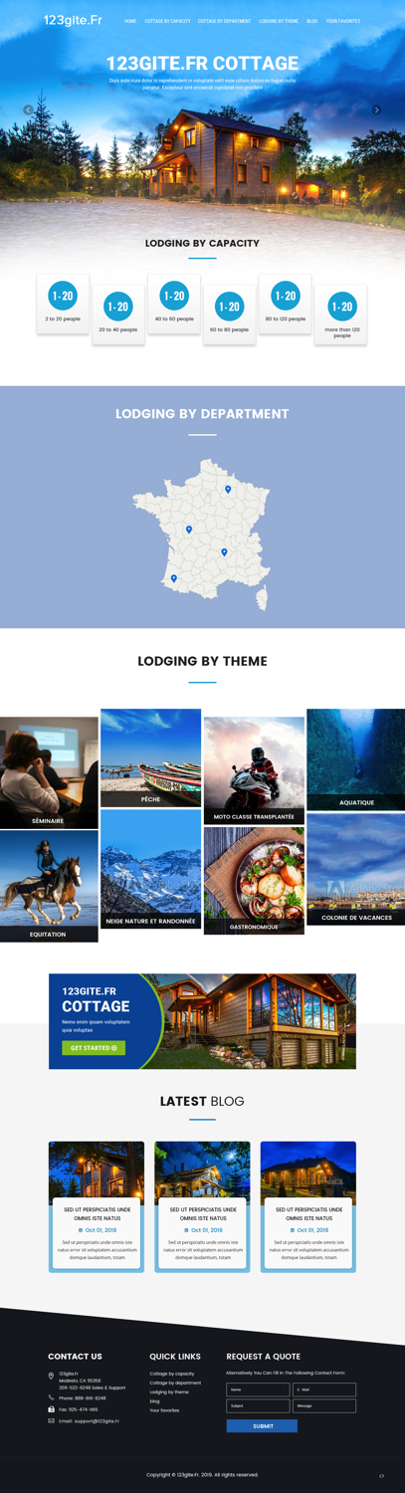Go to Your Favorites in navigation bar
405x1493 pixels.
(x=343, y=21)
